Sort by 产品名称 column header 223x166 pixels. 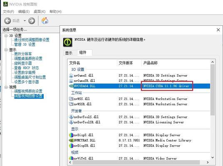[150, 63]
